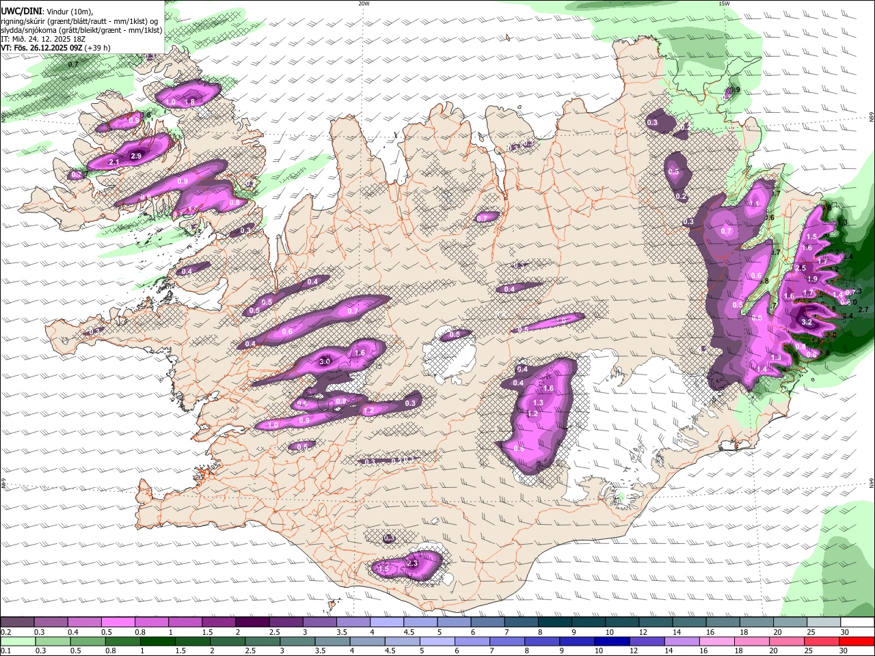Click bright red swatch after 30 in lower legend
The image size is (875, 656).
[857, 642]
